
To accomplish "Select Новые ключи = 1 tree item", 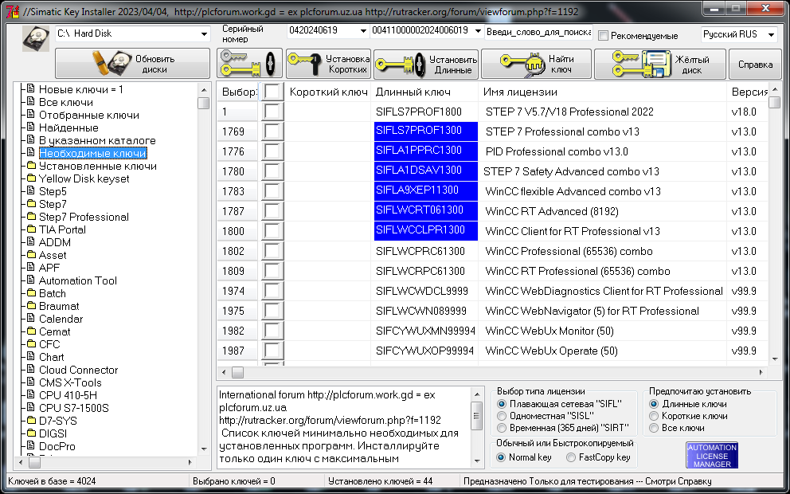I will 80,90.
